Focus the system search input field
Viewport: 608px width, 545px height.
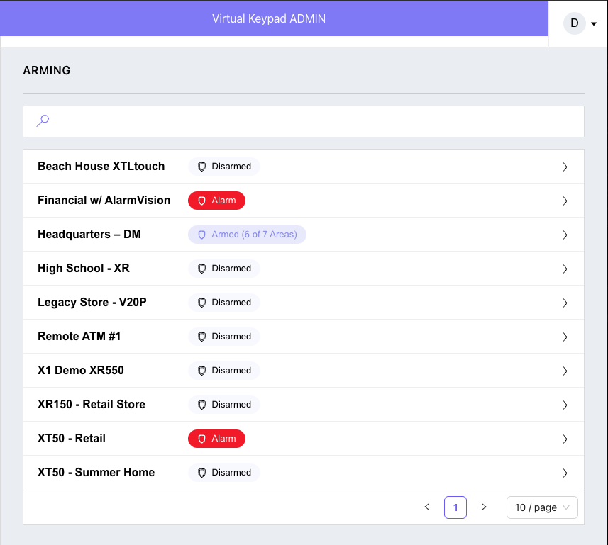click(x=304, y=122)
